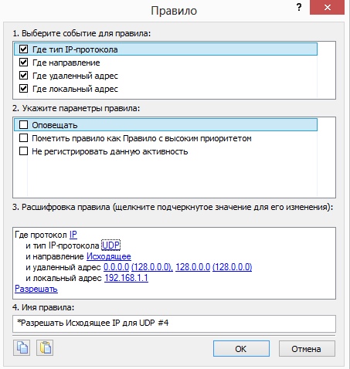Click the copy rule icon button
350x369 pixels.
(22, 348)
